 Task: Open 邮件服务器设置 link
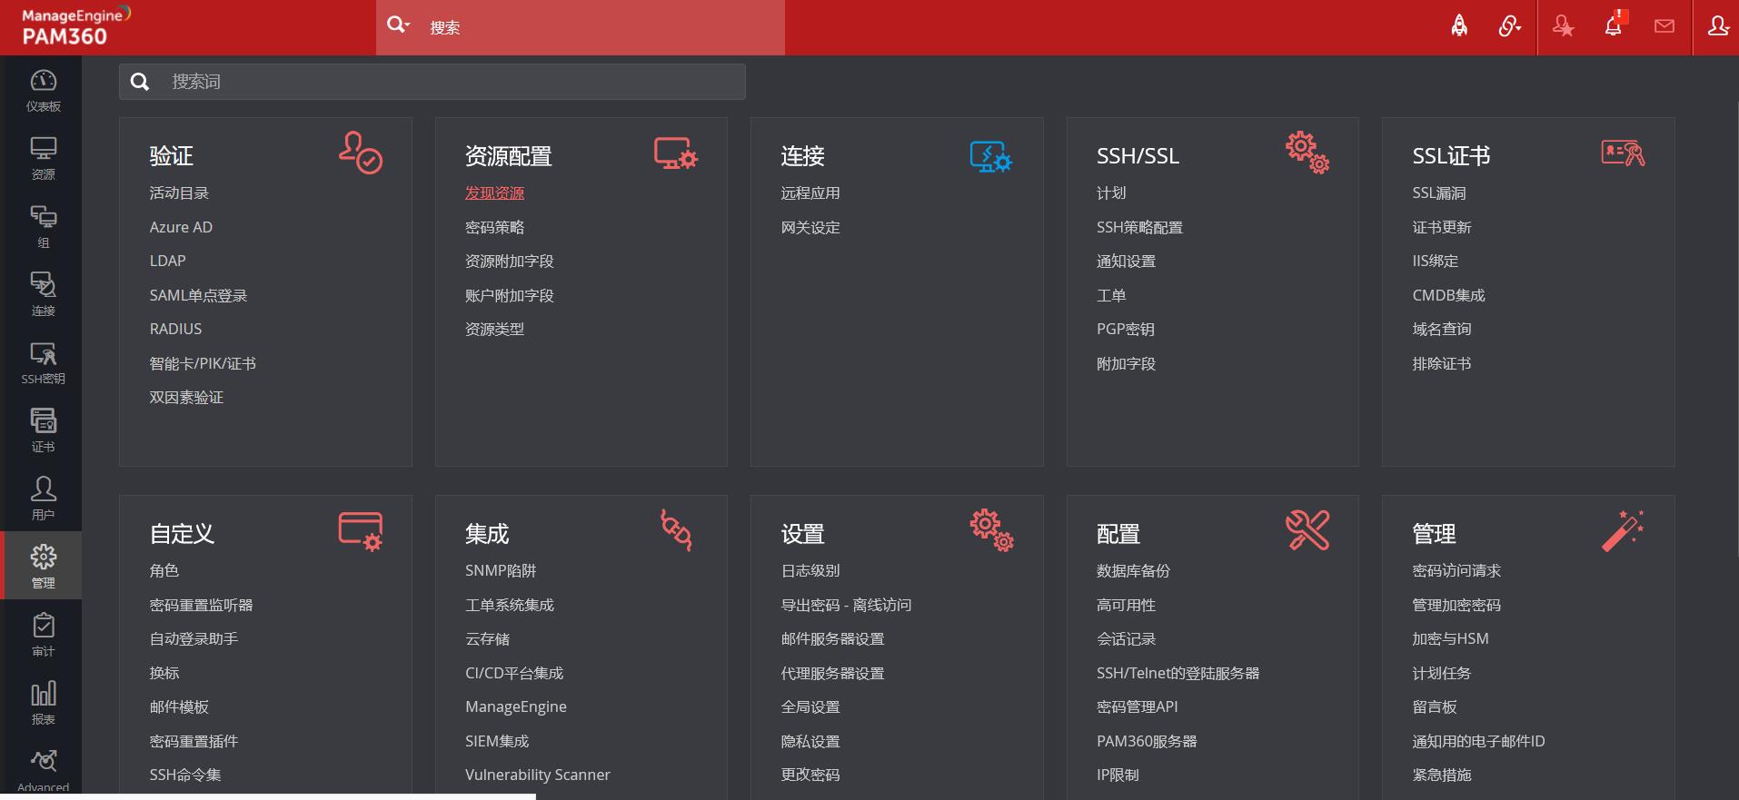click(x=832, y=638)
